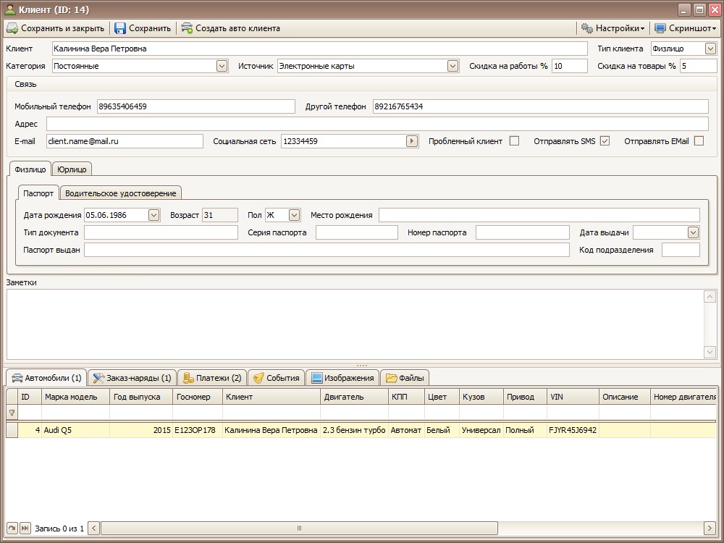Click the Место рождения field
Image resolution: width=724 pixels, height=543 pixels.
[539, 215]
